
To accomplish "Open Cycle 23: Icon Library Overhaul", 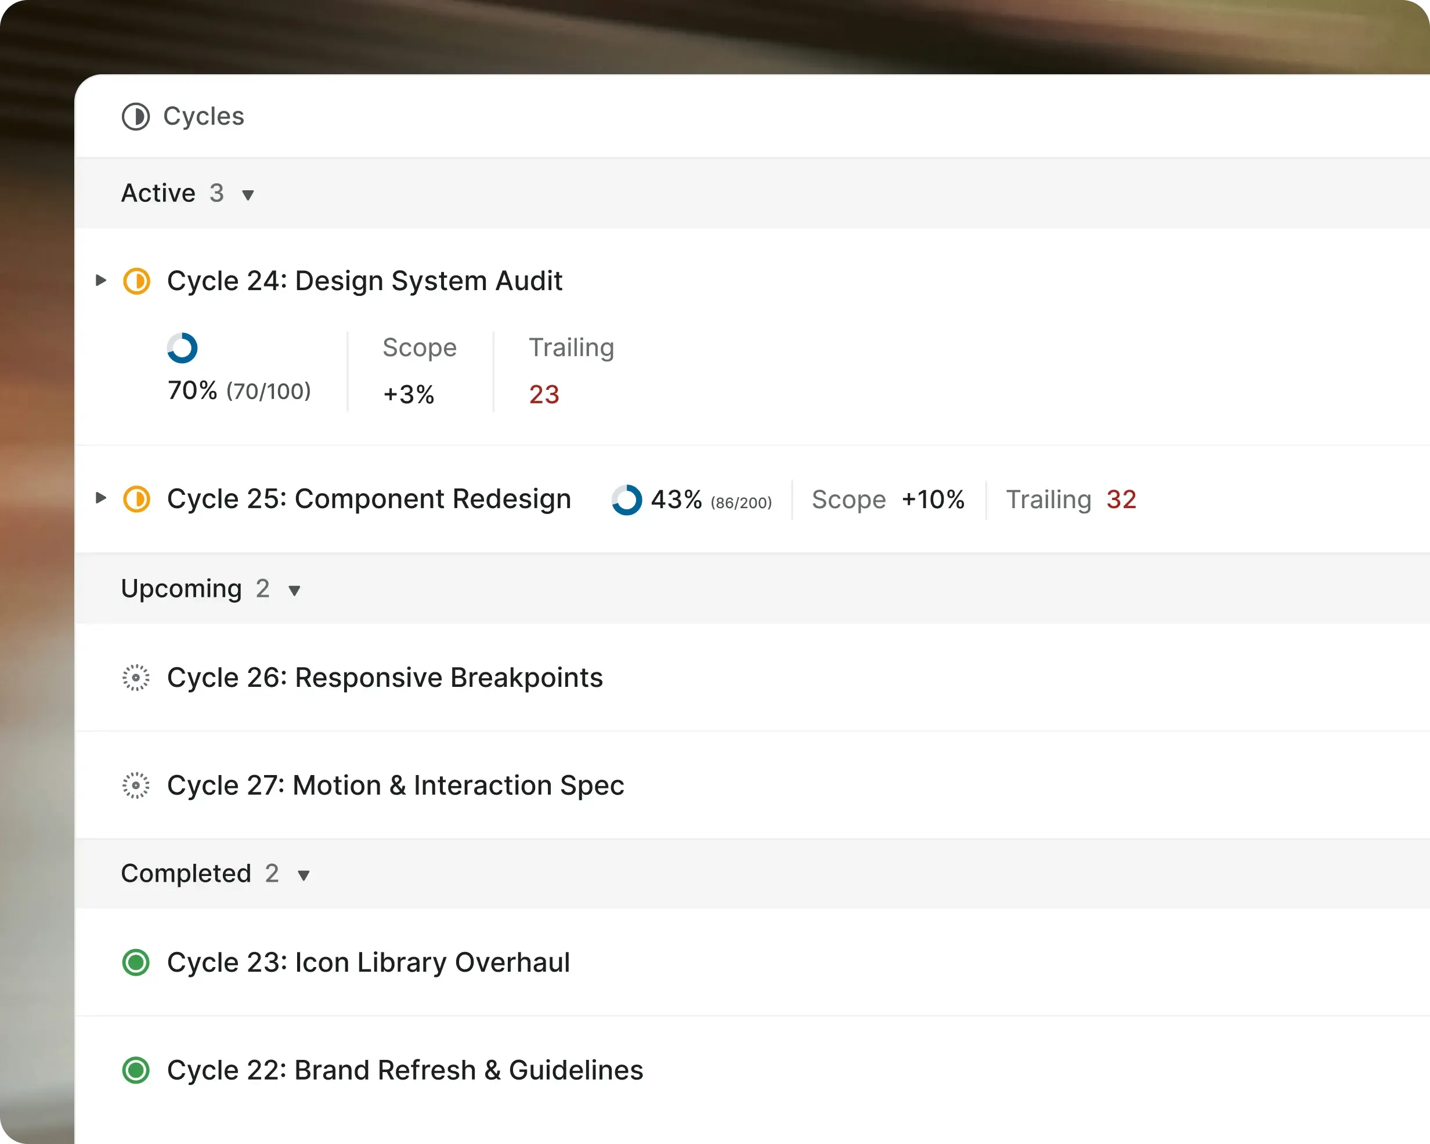I will 368,962.
